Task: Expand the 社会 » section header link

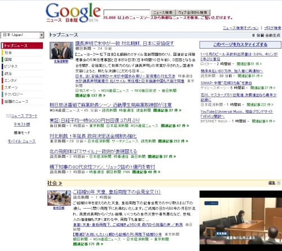Action: 55,183
